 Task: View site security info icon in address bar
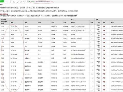[28, 2]
